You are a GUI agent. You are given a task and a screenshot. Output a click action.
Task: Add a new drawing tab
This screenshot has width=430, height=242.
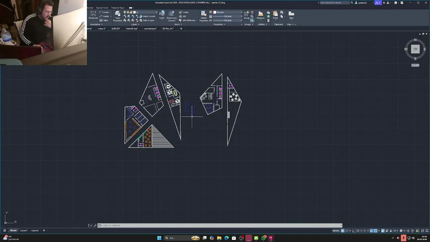tap(181, 29)
